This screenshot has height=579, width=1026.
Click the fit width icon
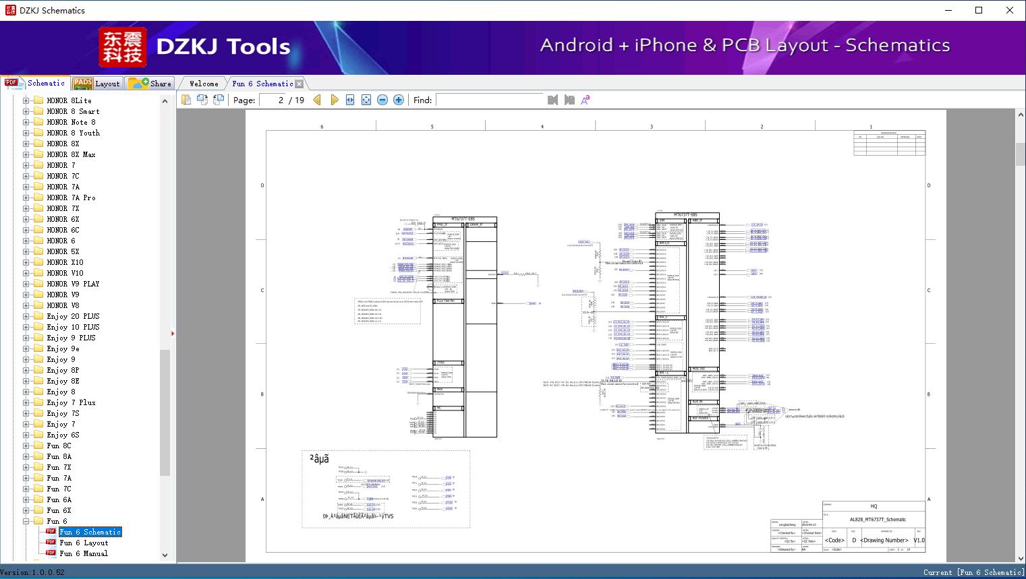(x=350, y=100)
